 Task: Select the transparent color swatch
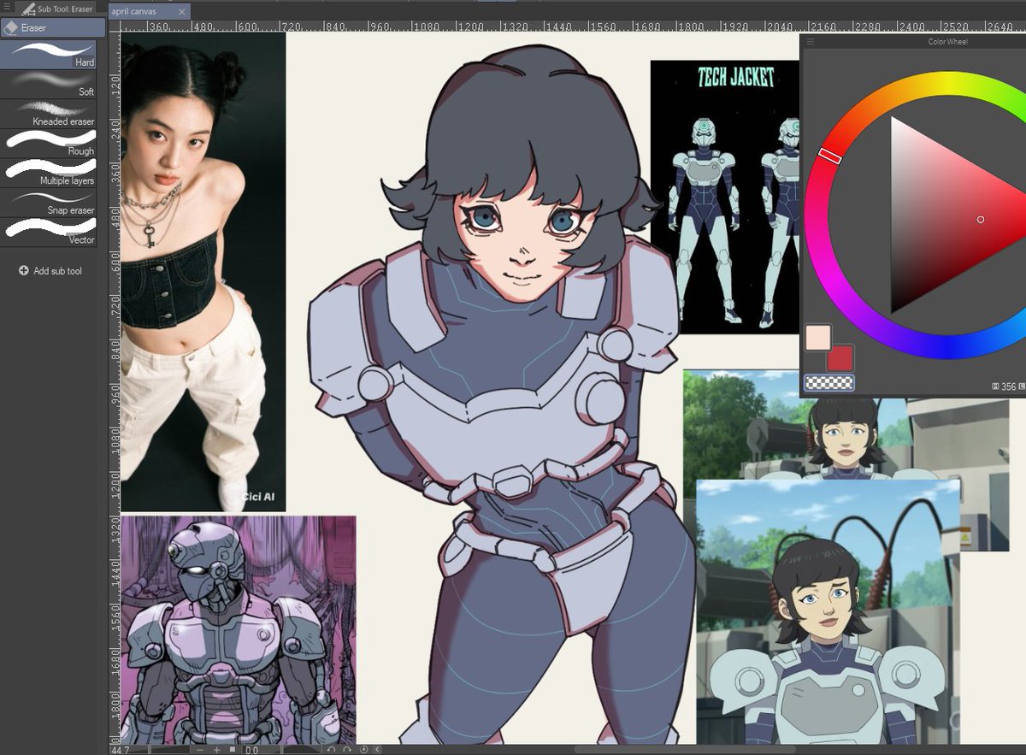coord(829,383)
